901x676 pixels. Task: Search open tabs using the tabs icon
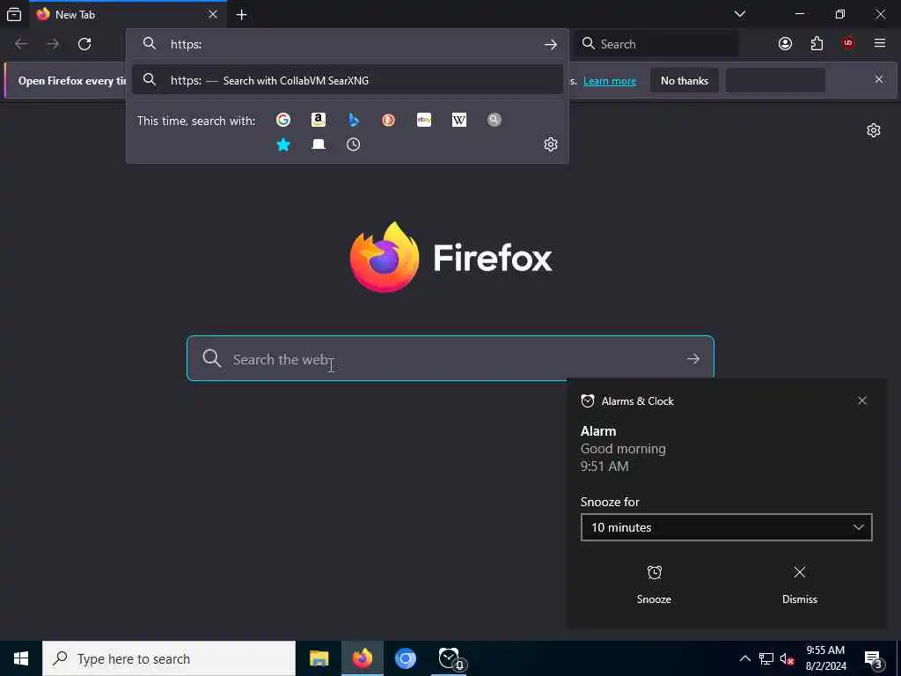(319, 144)
